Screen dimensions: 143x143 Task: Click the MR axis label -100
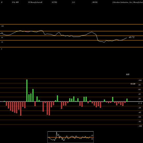140,126
